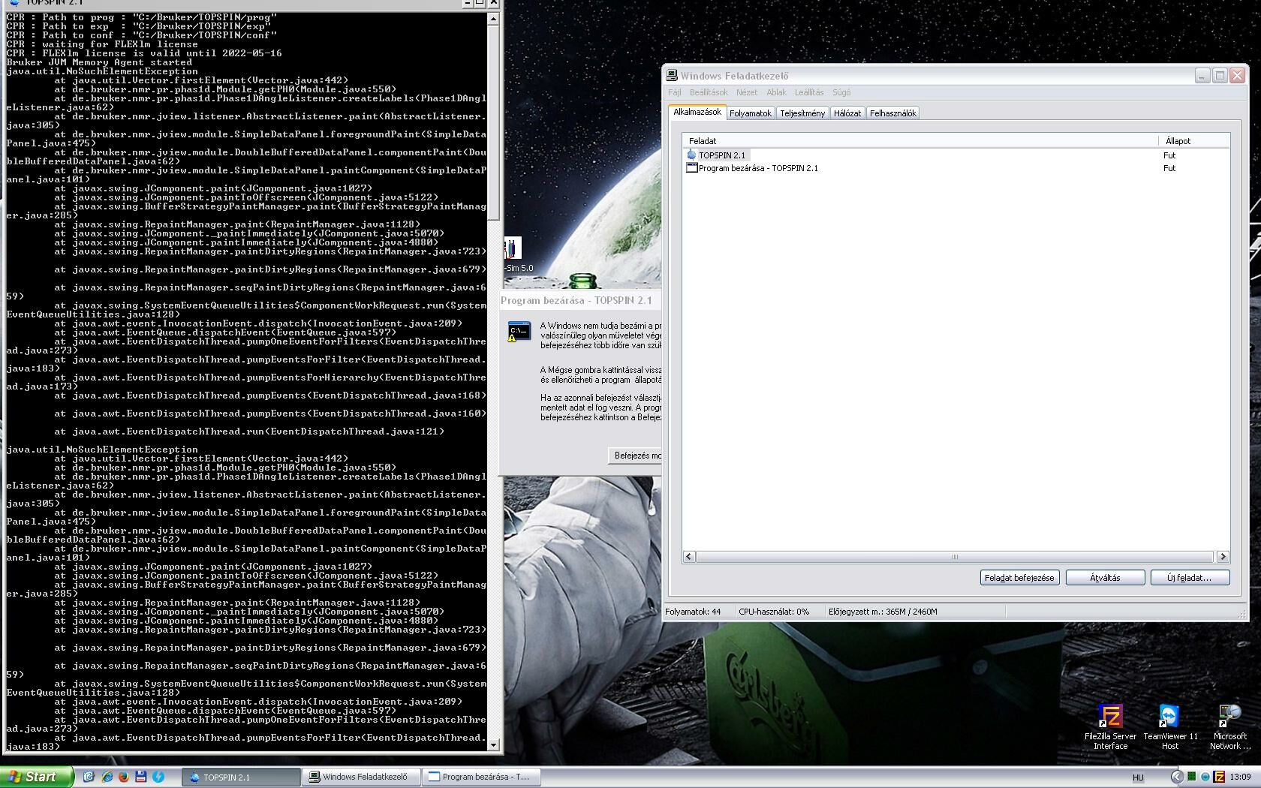Switch to the Felhasználók tab
This screenshot has width=1261, height=788.
click(893, 113)
